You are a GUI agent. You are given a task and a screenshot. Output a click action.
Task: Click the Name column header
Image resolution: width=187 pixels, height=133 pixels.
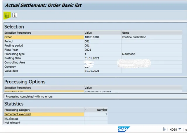pyautogui.click(x=126, y=33)
